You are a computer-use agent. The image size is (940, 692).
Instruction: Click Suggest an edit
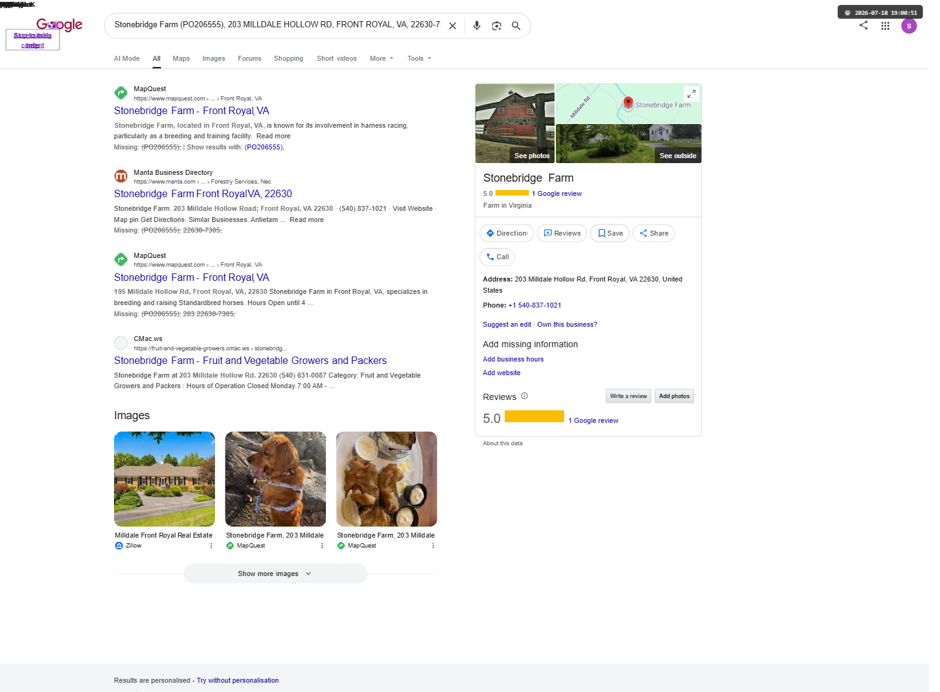point(507,325)
